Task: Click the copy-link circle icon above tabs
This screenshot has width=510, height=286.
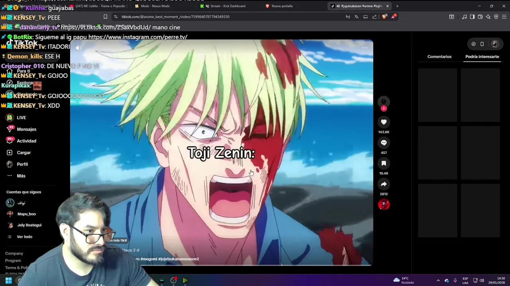Action: pyautogui.click(x=473, y=44)
